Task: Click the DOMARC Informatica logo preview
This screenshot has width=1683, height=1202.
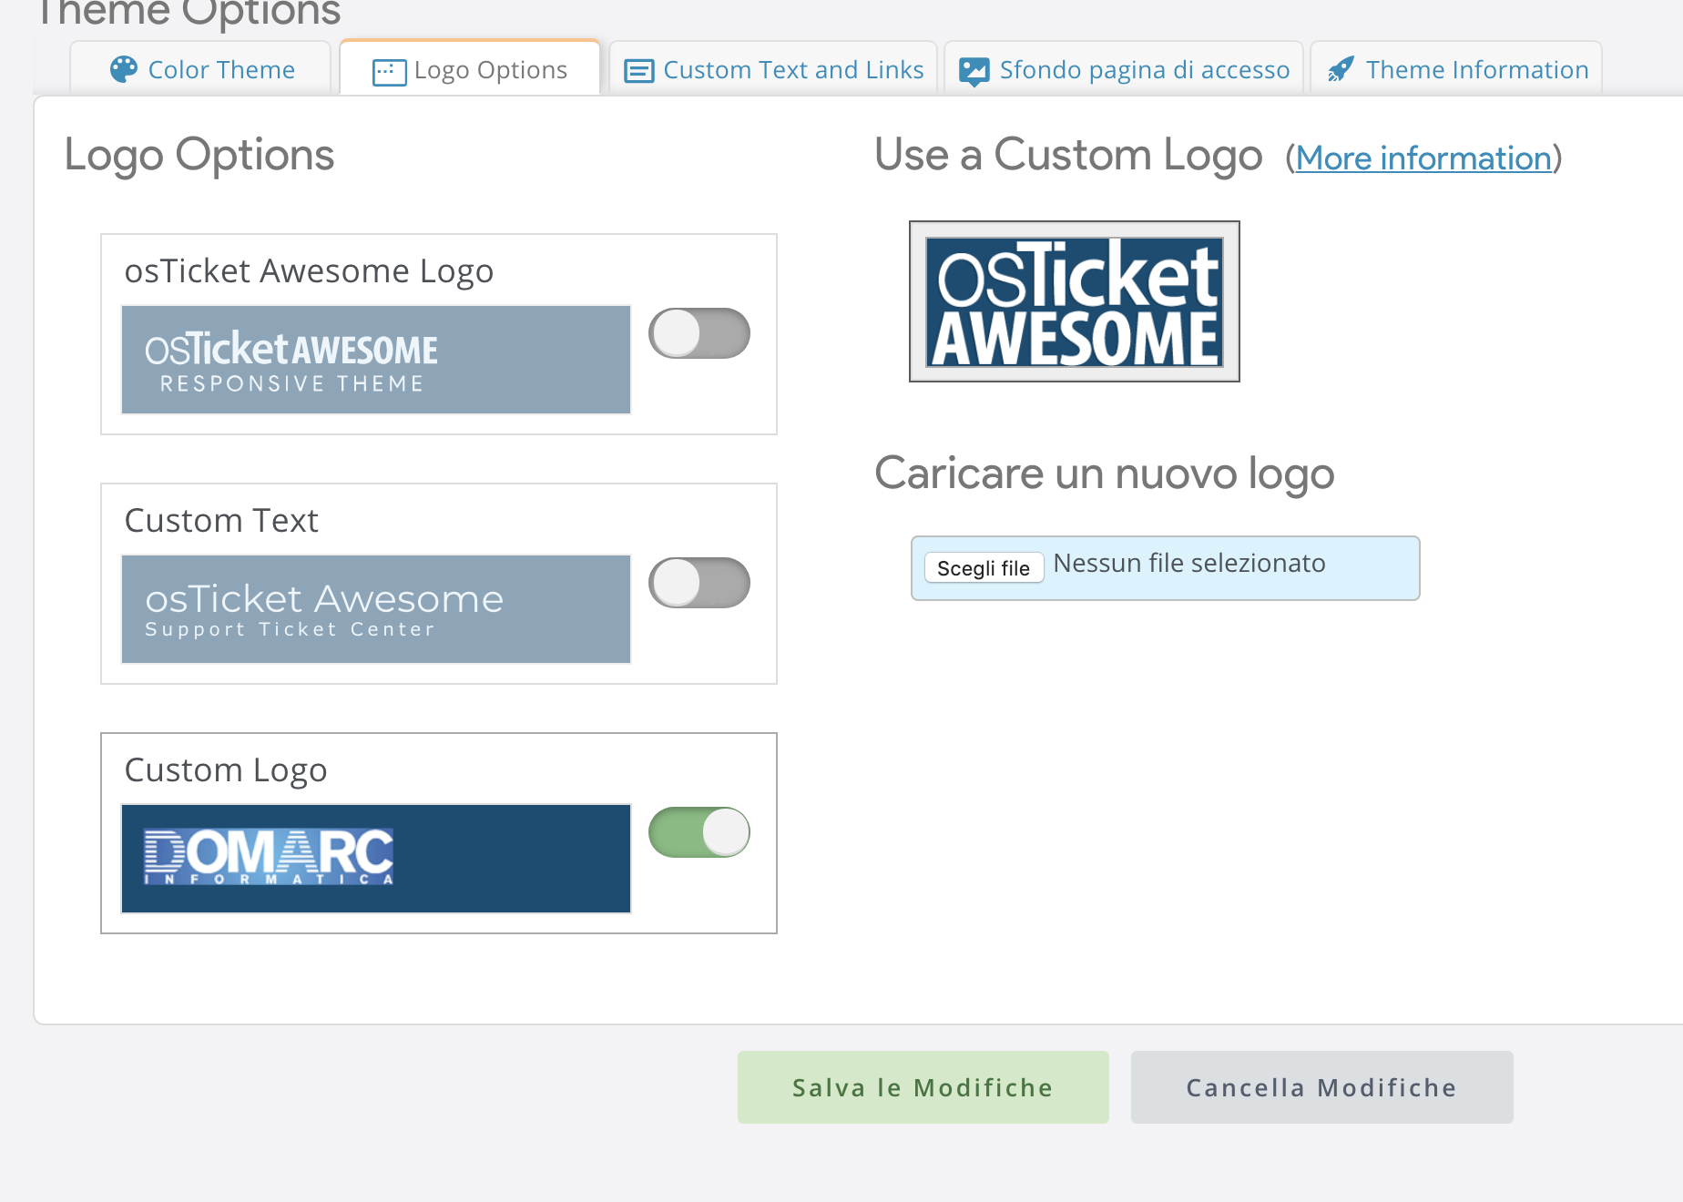Action: point(375,859)
